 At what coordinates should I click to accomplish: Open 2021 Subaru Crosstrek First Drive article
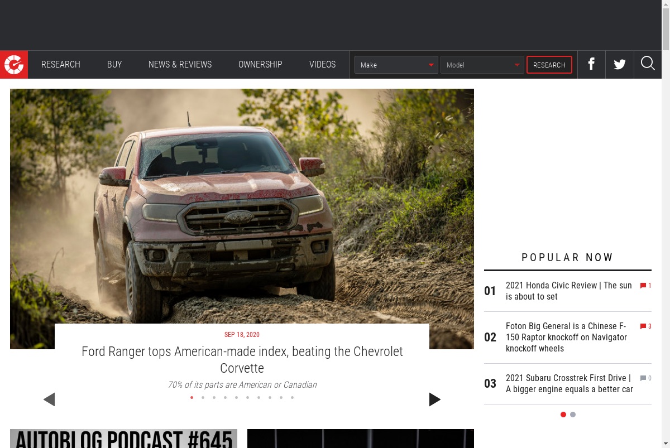(x=569, y=383)
